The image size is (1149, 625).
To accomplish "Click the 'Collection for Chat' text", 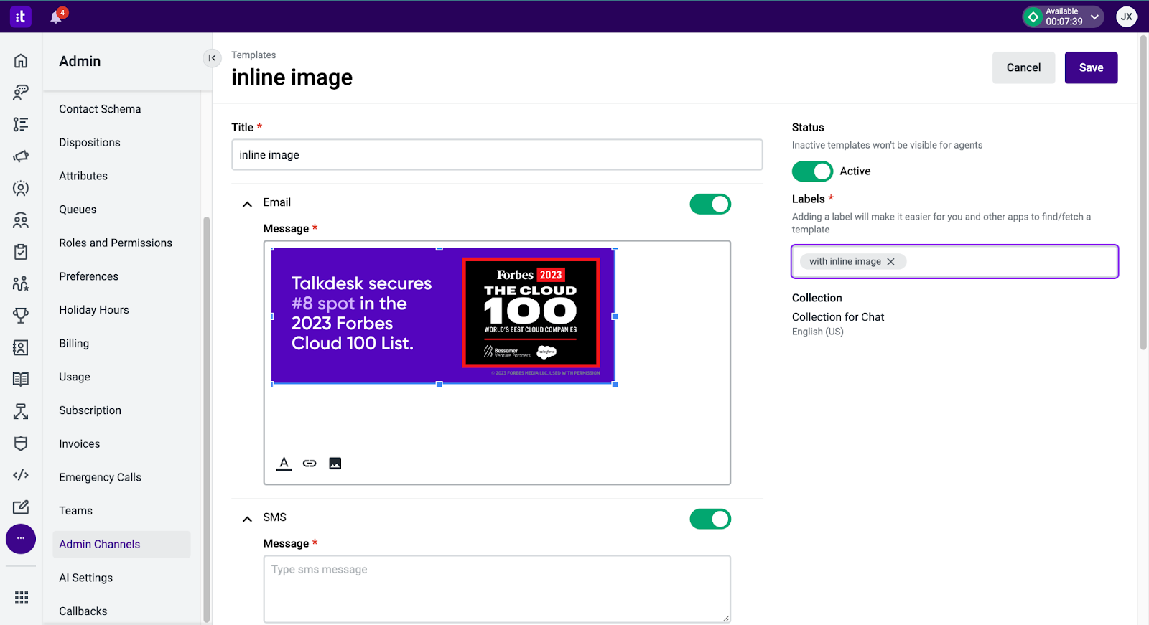I will tap(838, 317).
